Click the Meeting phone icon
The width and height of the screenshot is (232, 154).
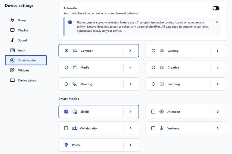[75, 84]
